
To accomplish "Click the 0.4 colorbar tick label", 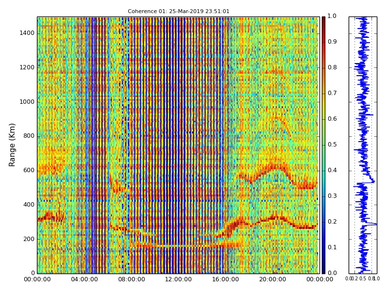I will coord(332,170).
